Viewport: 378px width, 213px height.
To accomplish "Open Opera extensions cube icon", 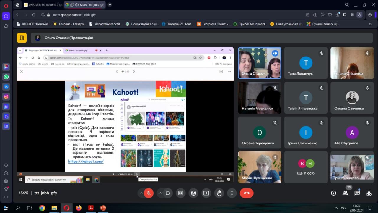I will 370,15.
